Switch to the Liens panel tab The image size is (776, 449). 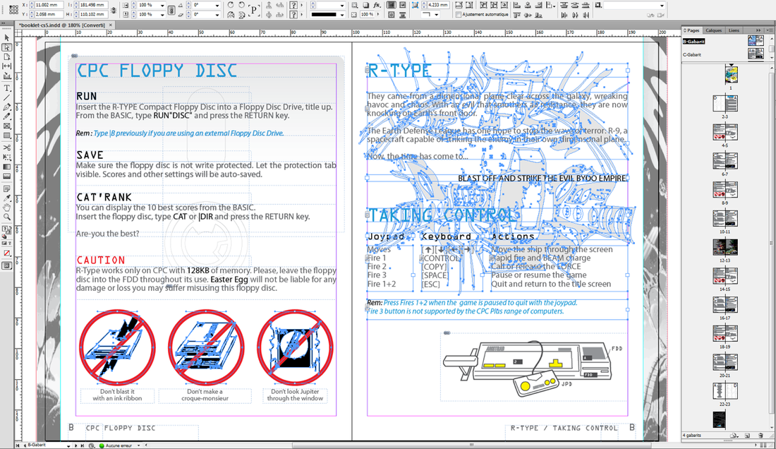click(734, 30)
